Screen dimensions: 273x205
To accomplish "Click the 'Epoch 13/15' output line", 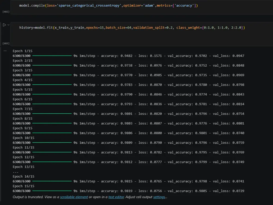I will [23, 167].
